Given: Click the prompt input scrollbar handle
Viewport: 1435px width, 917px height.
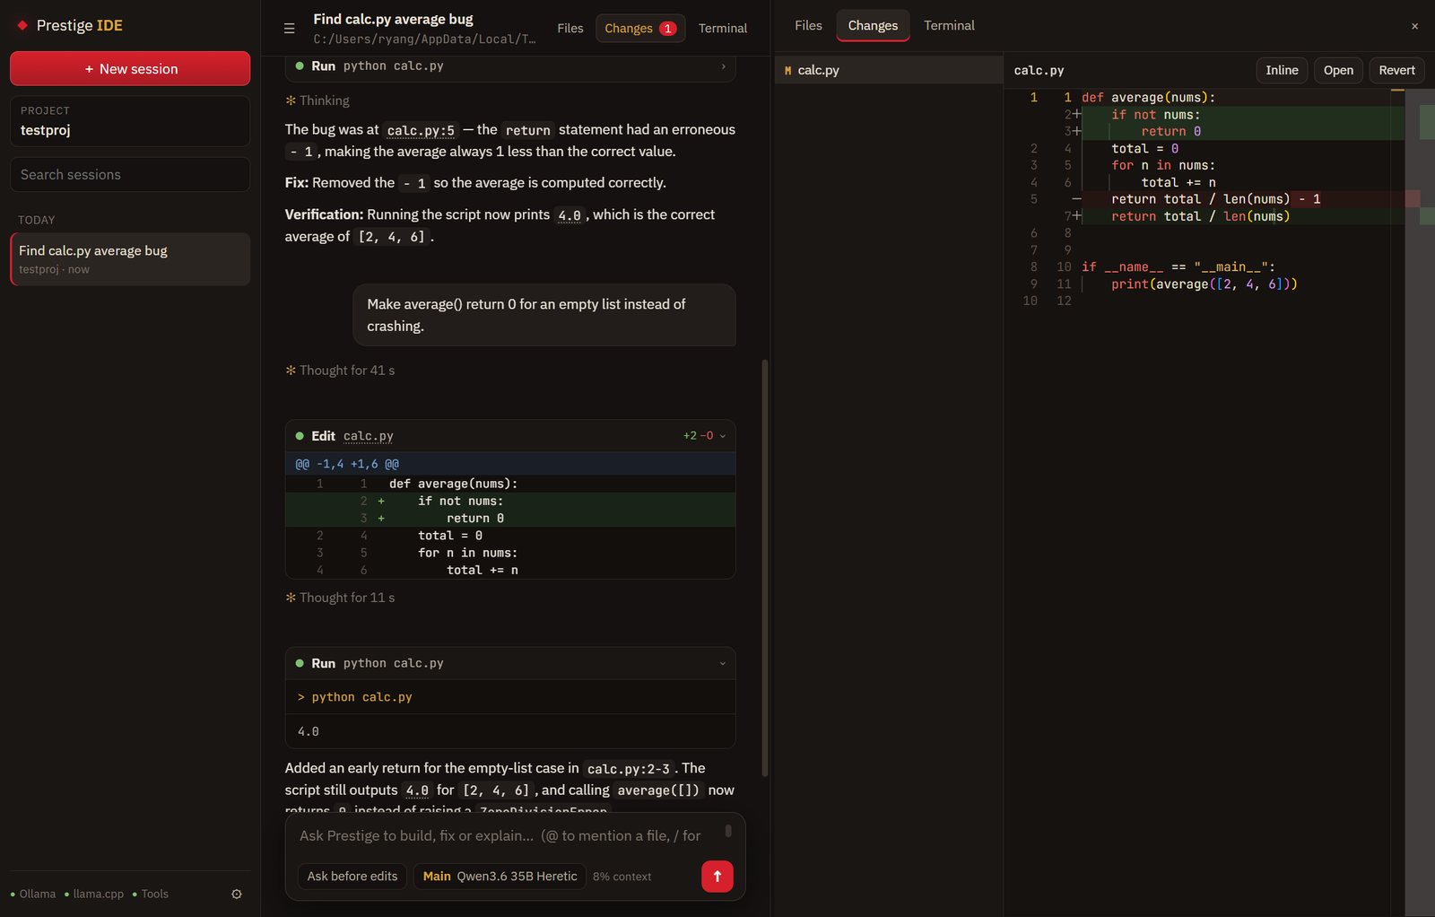Looking at the screenshot, I should (x=728, y=831).
